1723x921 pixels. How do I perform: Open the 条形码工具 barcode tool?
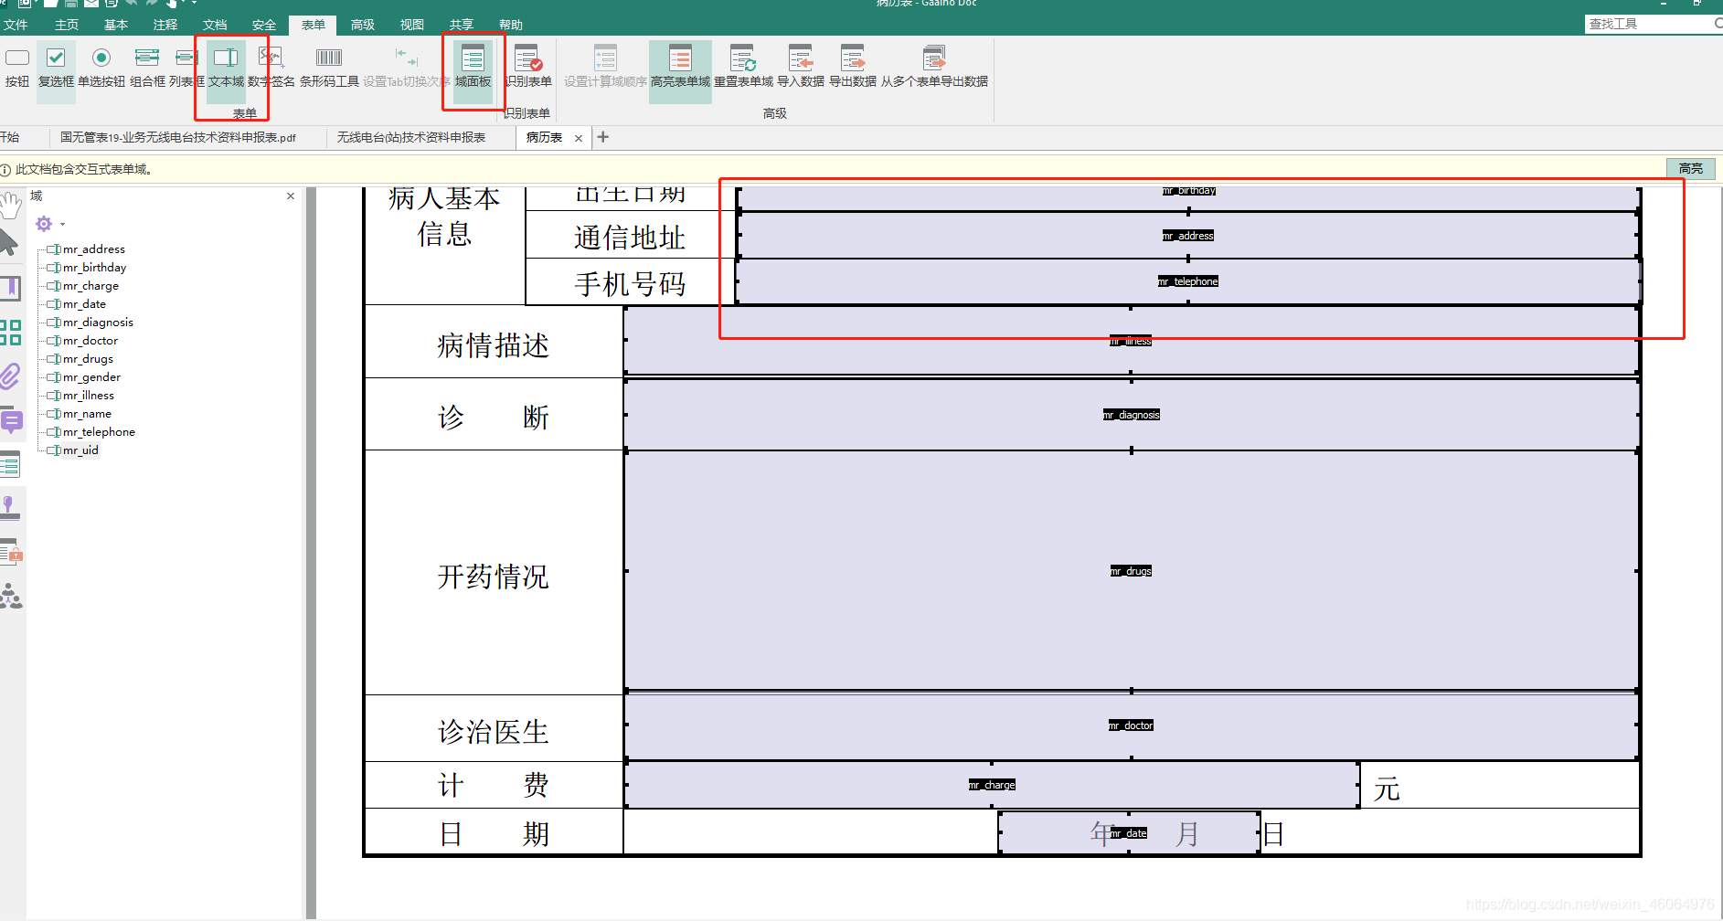point(329,69)
